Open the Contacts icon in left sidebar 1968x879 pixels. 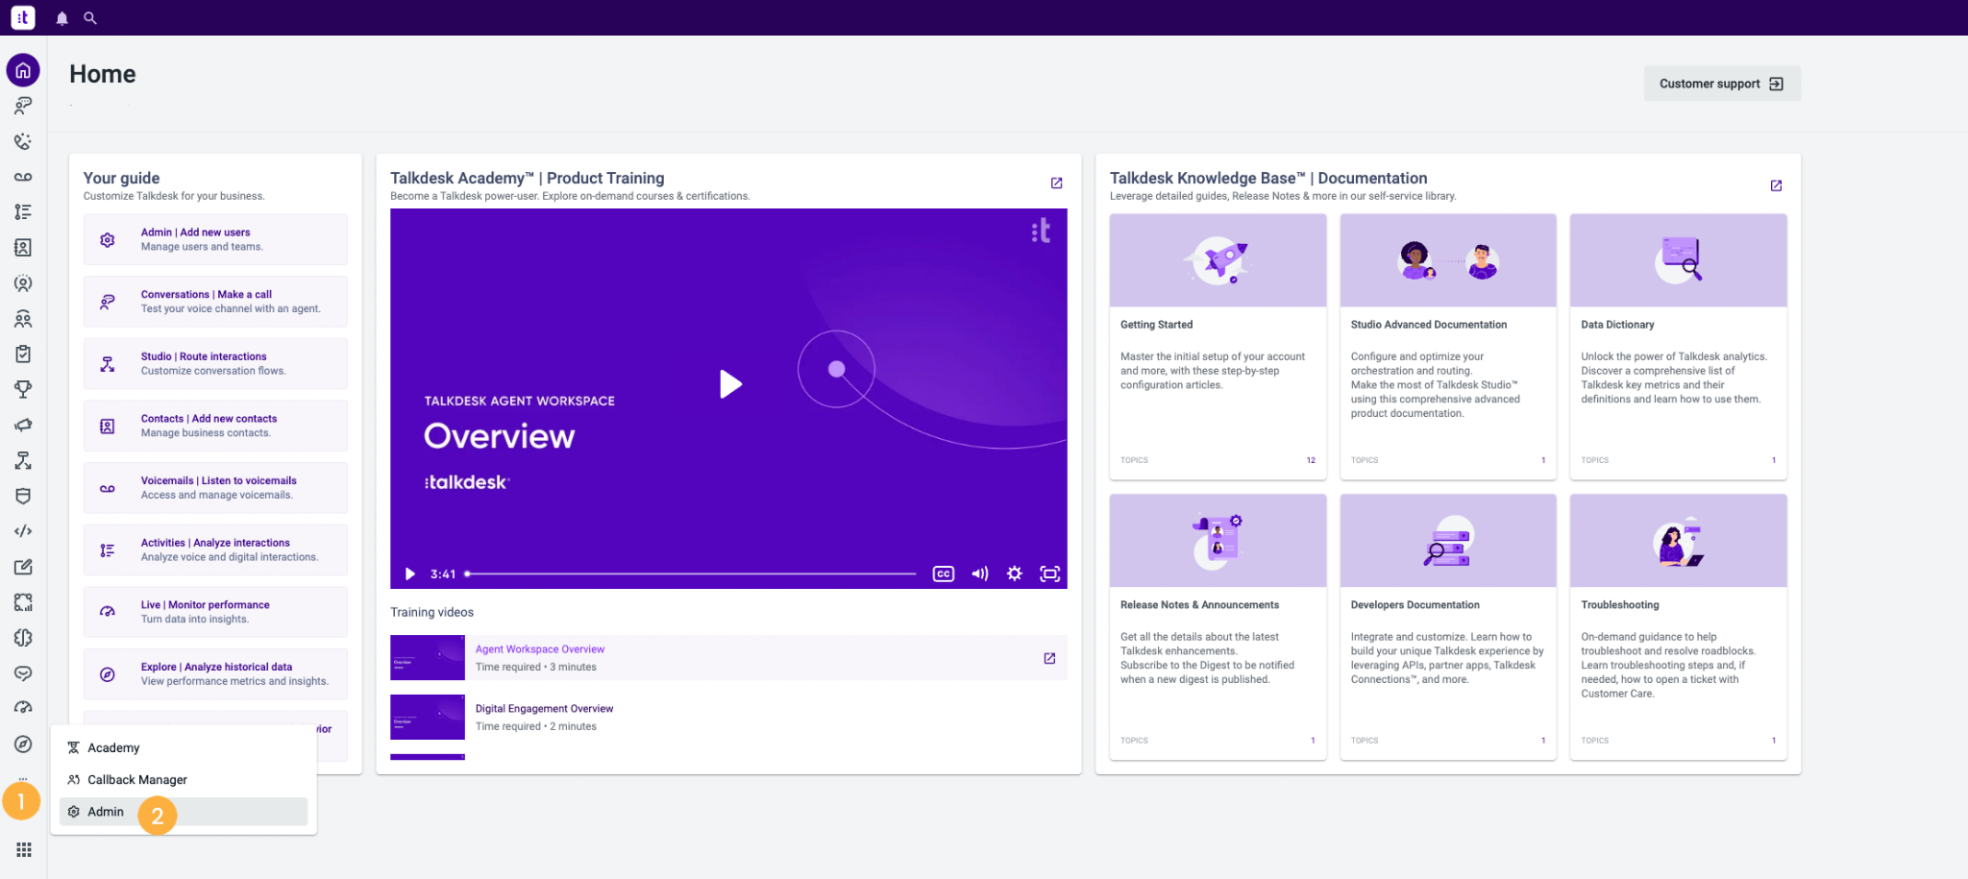(x=23, y=248)
